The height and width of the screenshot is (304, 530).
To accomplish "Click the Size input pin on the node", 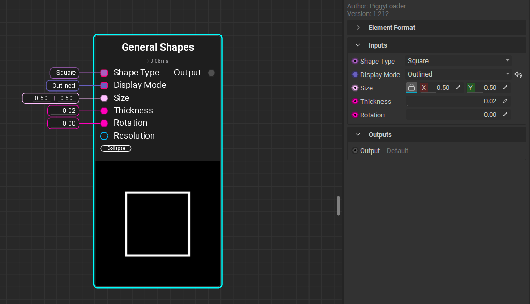I will pyautogui.click(x=104, y=98).
